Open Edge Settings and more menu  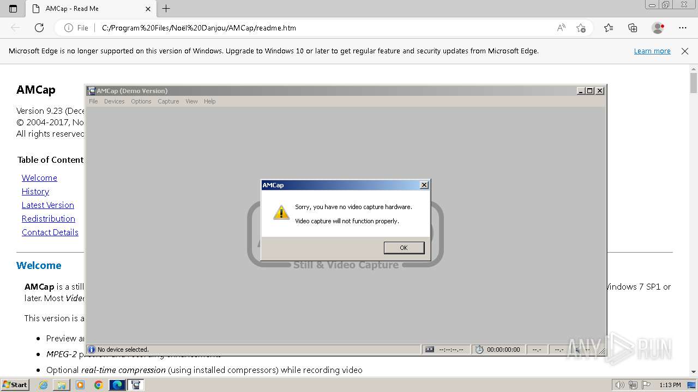click(683, 28)
